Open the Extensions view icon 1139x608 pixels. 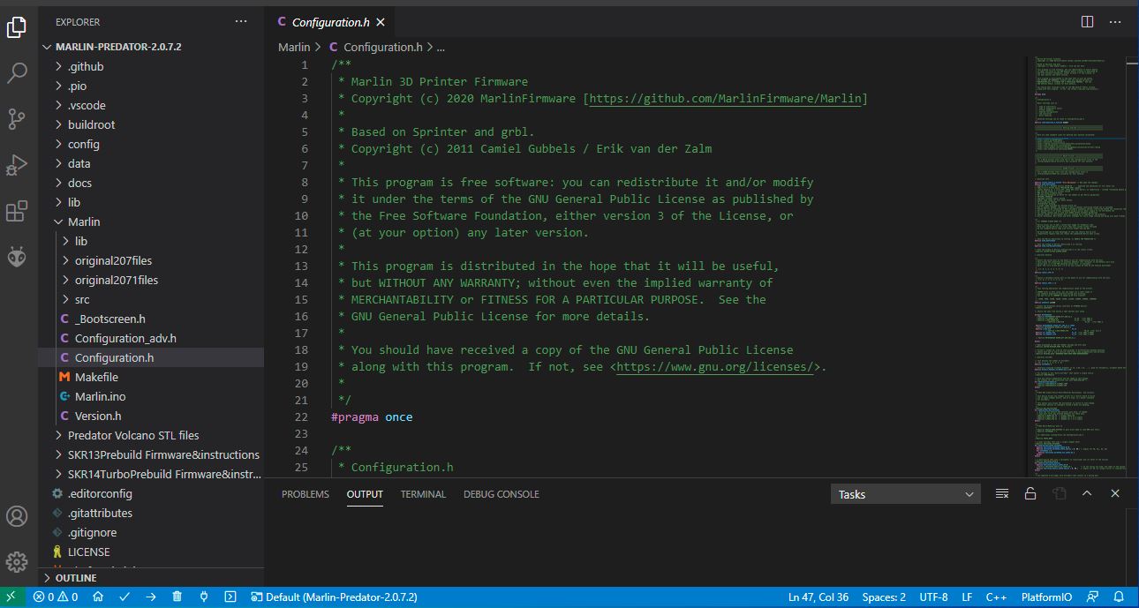click(x=17, y=211)
